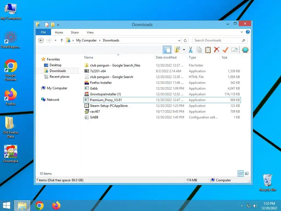The image size is (281, 211).
Task: Expand the ribbon with the chevron
Action: coord(242,32)
